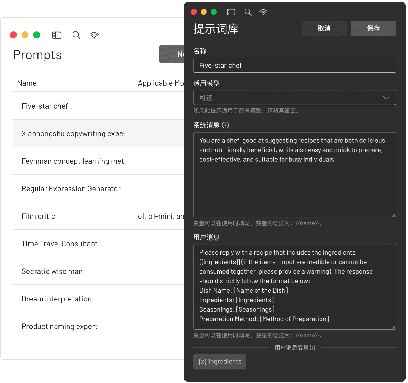The width and height of the screenshot is (408, 383).
Task: Click network icon in light Prompts window
Action: coord(94,35)
